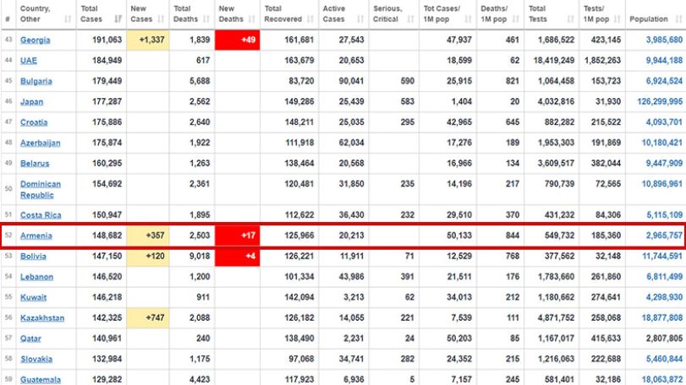Viewport: 686px width, 385px height.
Task: Select Bolivia's new deaths cell +4
Action: [237, 256]
